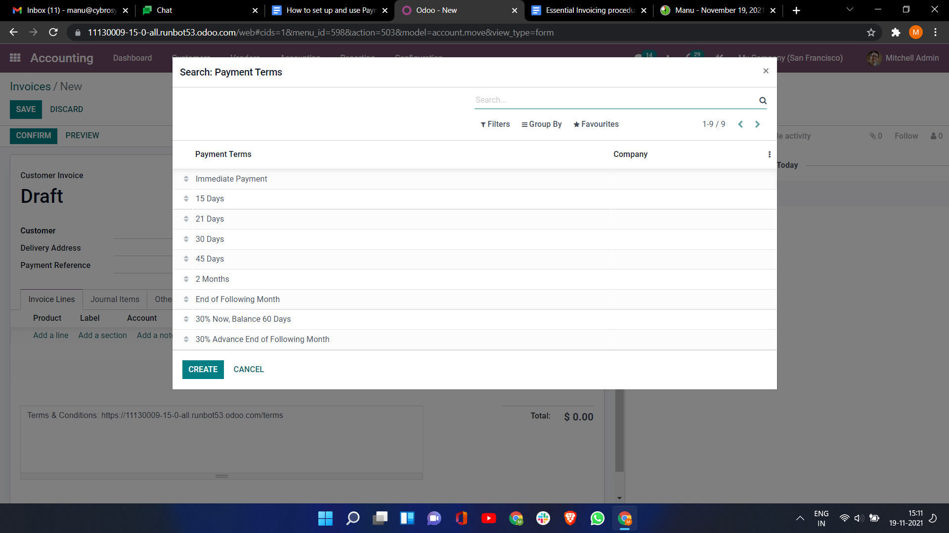Open the Mitchell Admin user menu

(903, 58)
